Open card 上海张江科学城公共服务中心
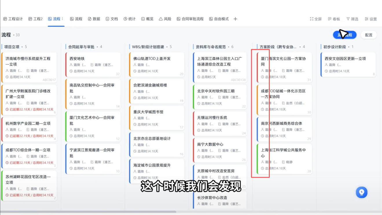The image size is (382, 215). pos(284,159)
